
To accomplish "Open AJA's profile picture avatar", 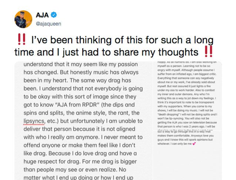I will point(23,19).
